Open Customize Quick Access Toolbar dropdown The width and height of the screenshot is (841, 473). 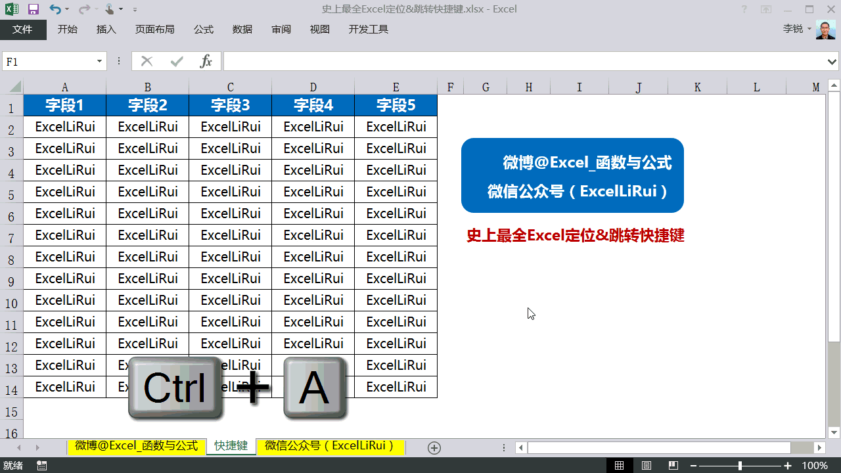coord(135,10)
